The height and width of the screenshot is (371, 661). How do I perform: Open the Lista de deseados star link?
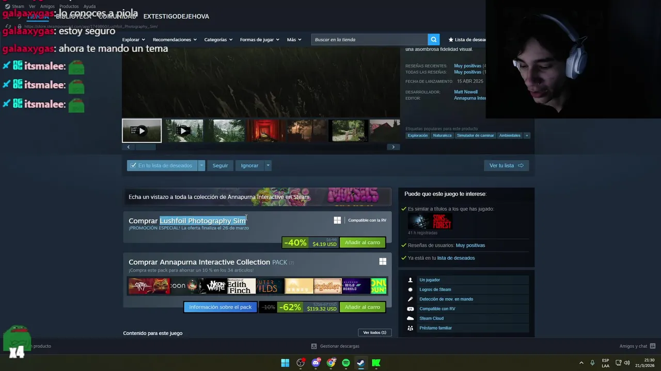[467, 40]
